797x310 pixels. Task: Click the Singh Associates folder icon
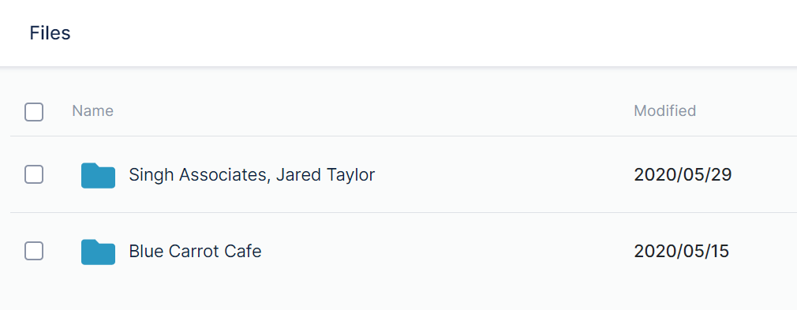click(98, 175)
